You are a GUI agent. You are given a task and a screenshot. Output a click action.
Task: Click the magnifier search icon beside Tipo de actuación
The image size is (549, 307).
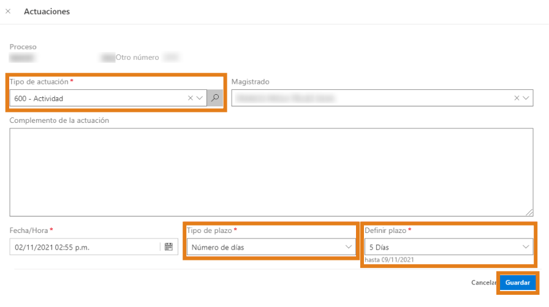click(x=215, y=98)
